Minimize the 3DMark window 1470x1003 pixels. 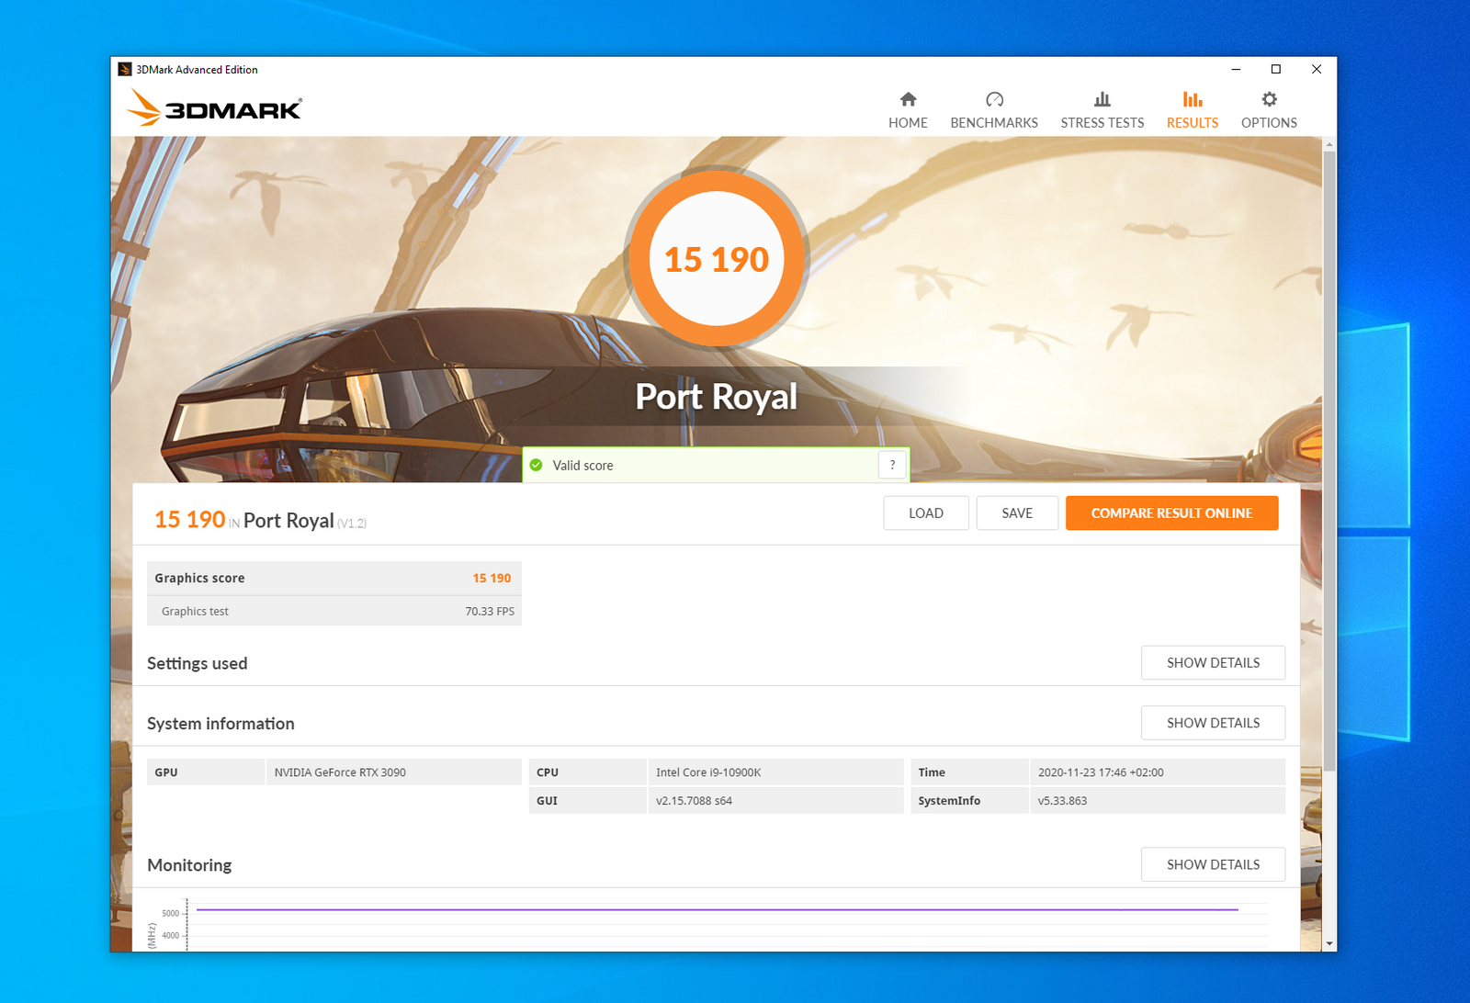1236,69
